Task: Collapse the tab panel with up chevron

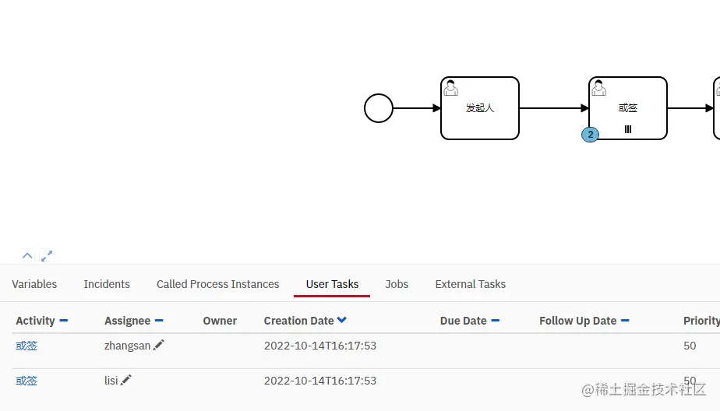Action: (x=27, y=255)
